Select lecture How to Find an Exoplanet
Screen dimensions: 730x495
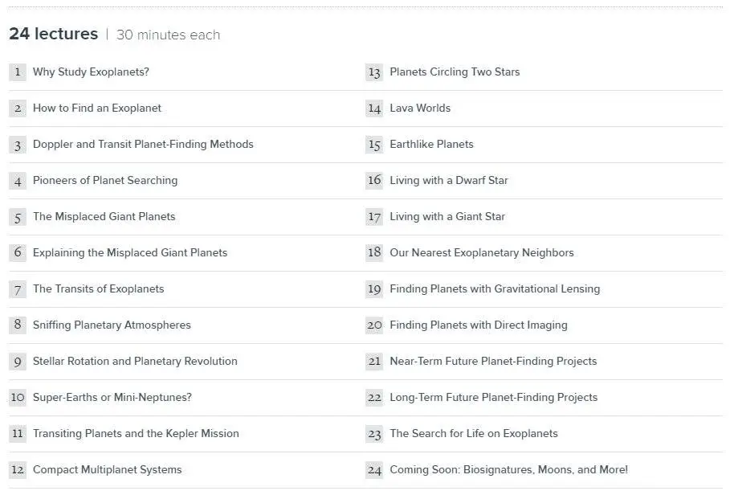pos(97,108)
